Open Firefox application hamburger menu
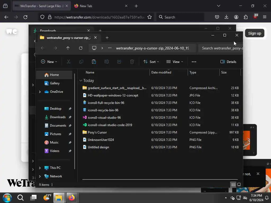 pos(265,17)
